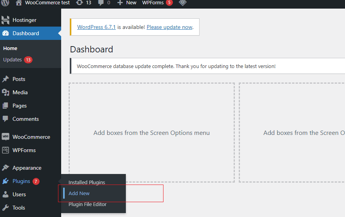
Task: Open the updates icon in admin bar
Action: click(x=80, y=3)
